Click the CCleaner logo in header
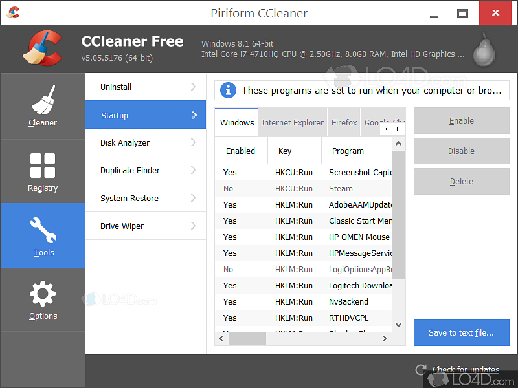 (43, 49)
